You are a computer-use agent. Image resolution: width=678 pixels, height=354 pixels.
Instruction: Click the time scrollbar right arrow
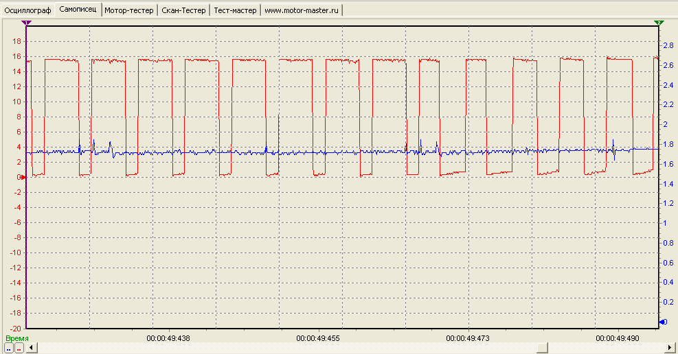[670, 348]
